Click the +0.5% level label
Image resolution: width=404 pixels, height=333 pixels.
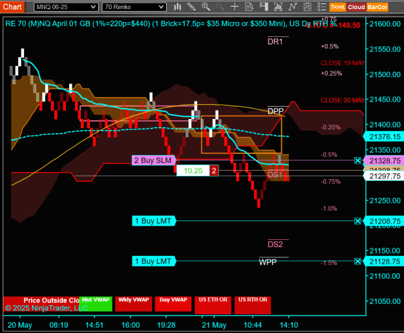click(x=330, y=47)
